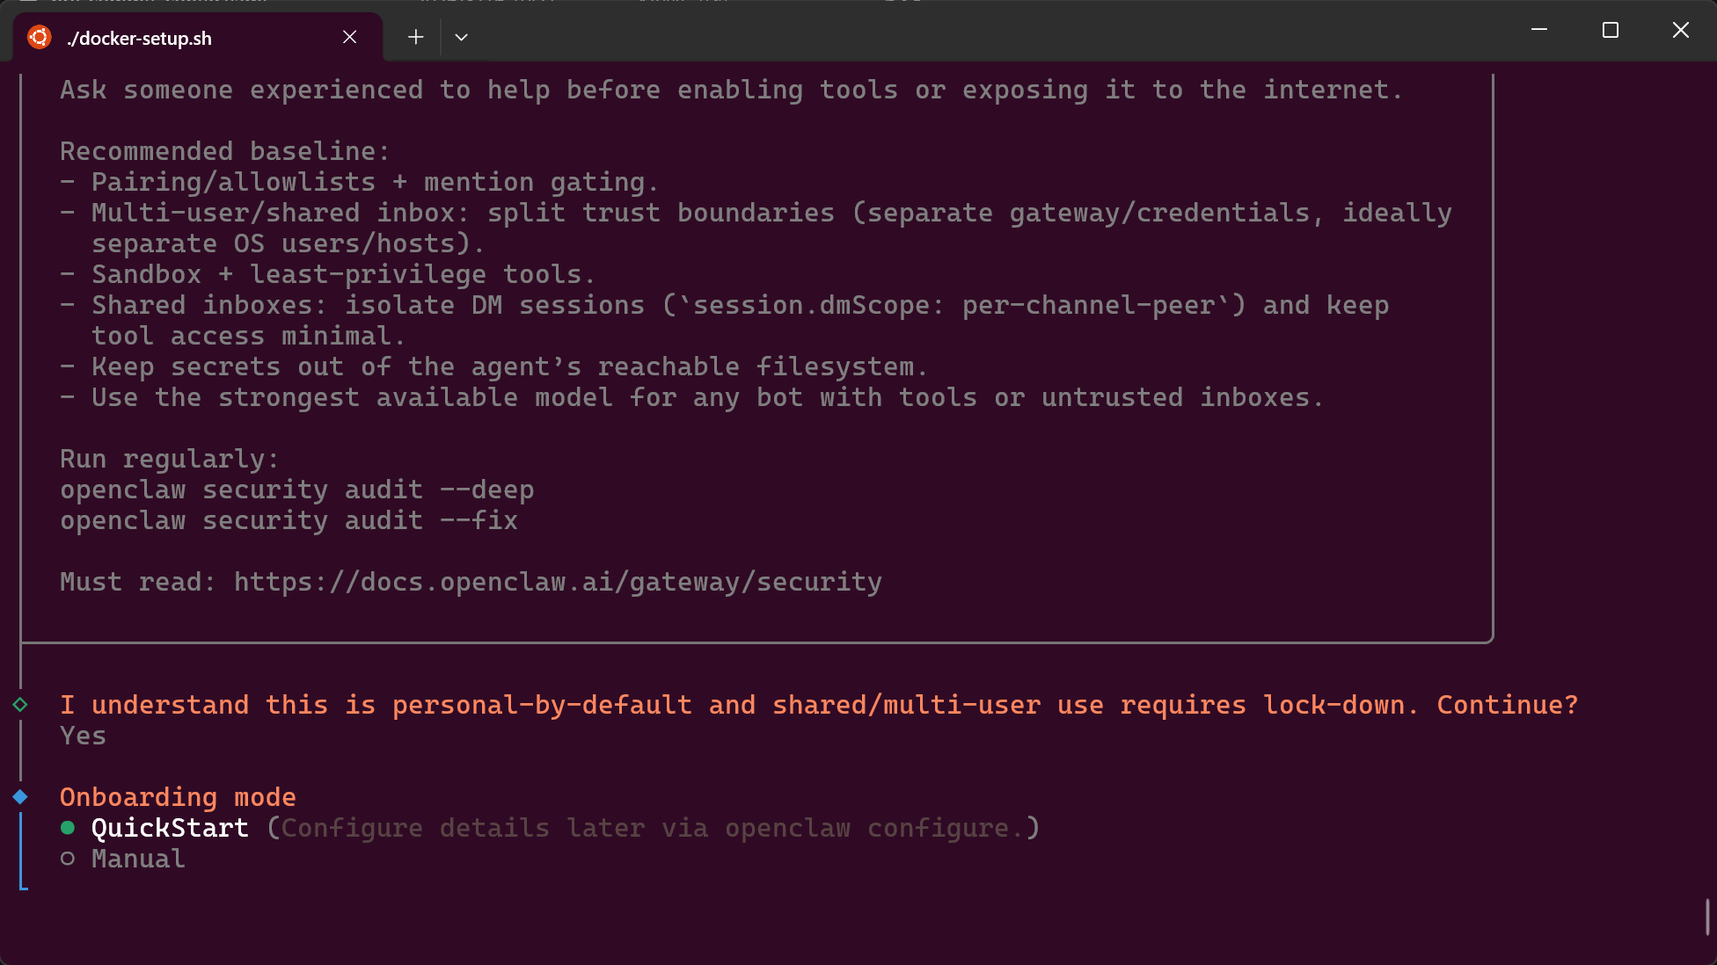Click the Ubuntu icon on the terminal tab

click(x=40, y=37)
